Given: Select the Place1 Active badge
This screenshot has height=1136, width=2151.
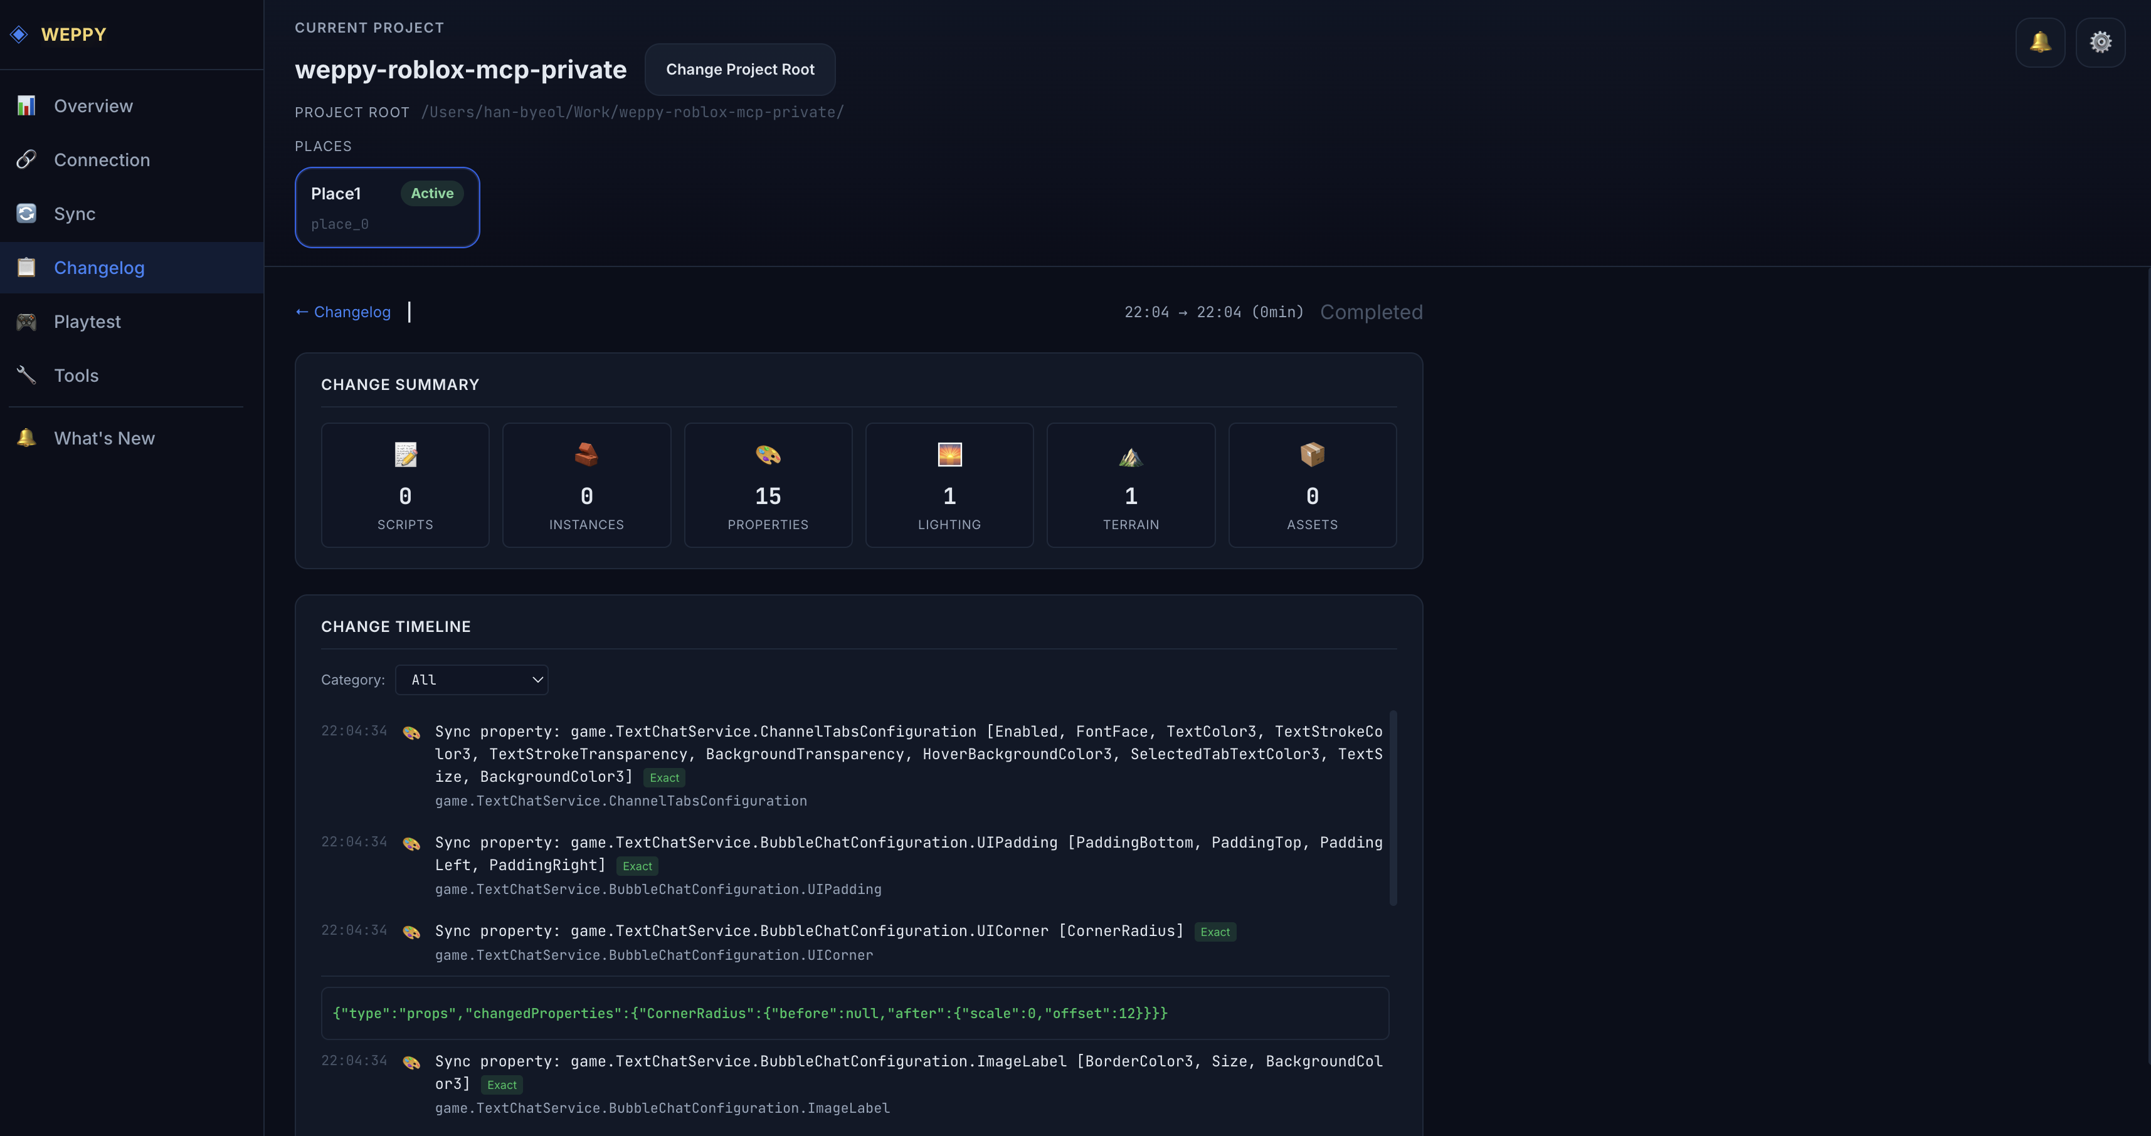Looking at the screenshot, I should 431,193.
